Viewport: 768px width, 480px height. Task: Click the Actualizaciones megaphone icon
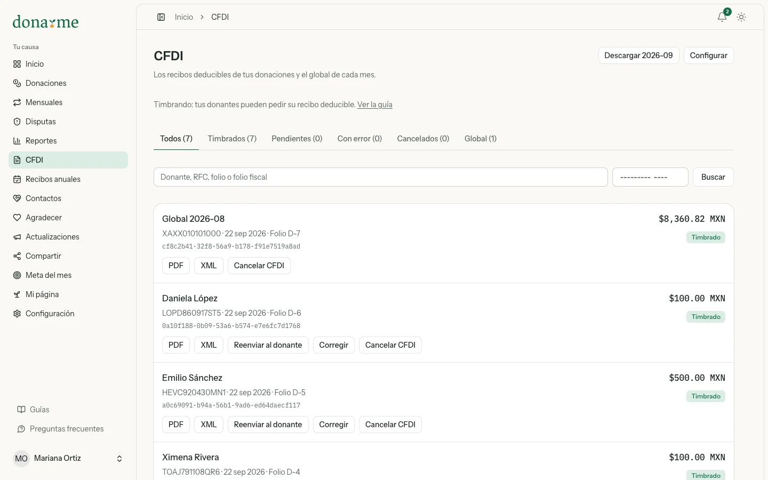pyautogui.click(x=17, y=237)
